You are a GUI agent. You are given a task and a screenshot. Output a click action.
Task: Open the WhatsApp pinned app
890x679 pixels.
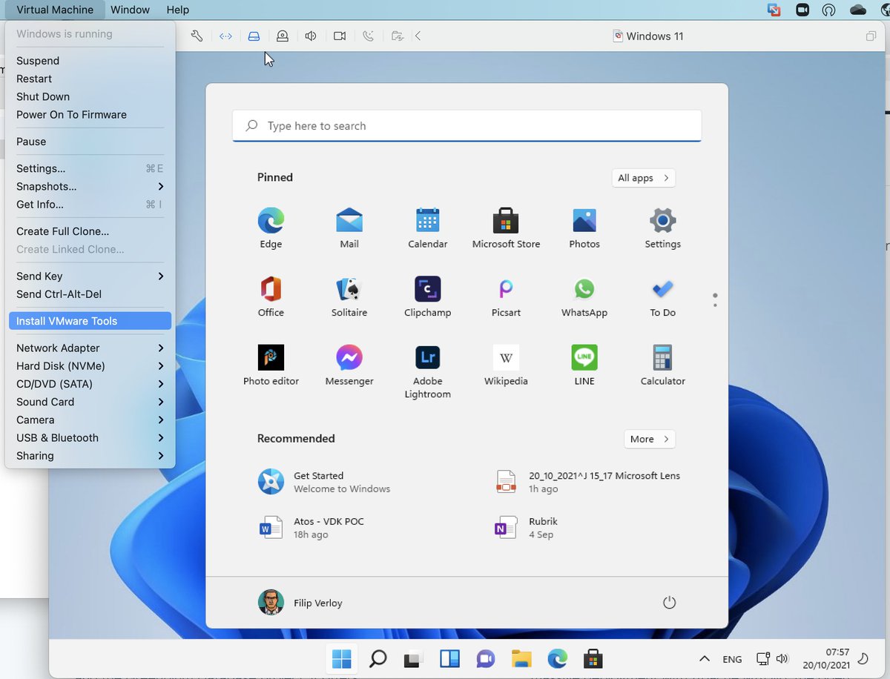coord(584,297)
